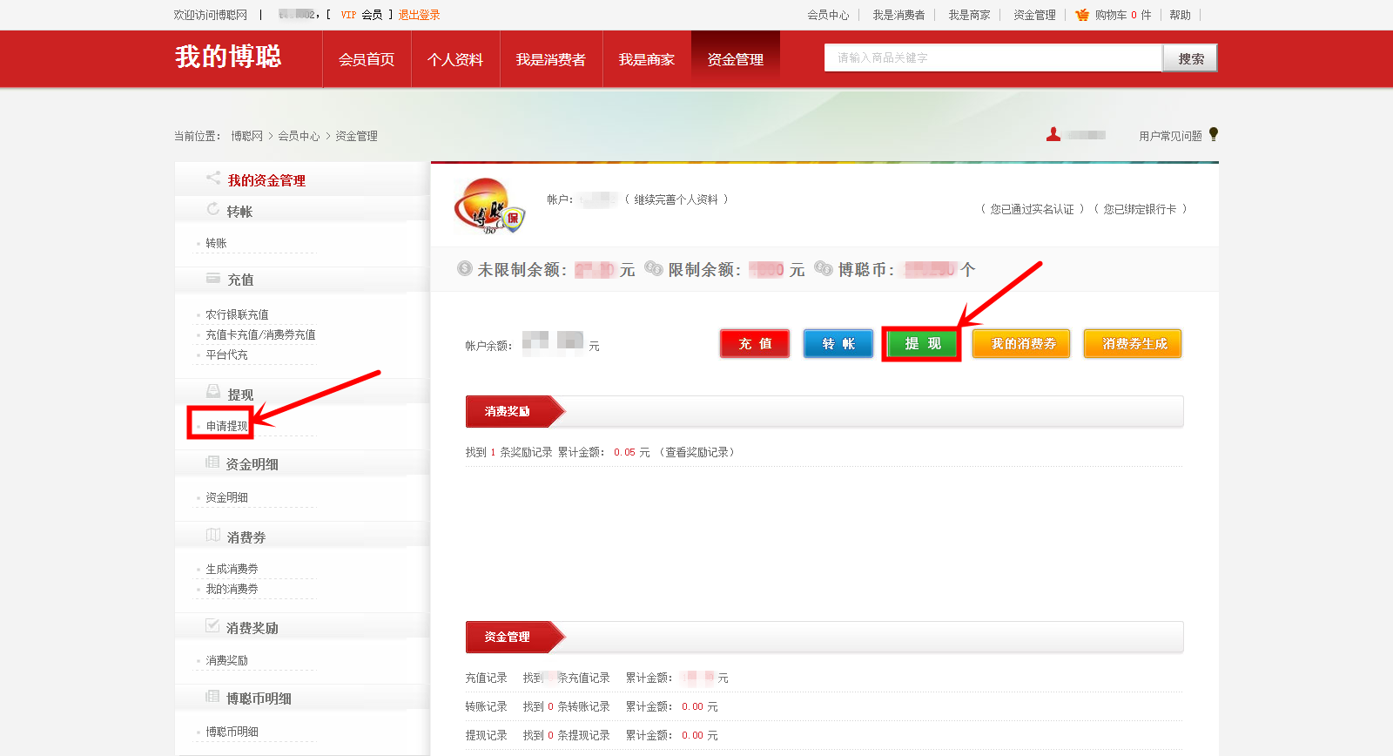Click the lightbulb icon beside 用户常见问题
The width and height of the screenshot is (1393, 756).
pos(1214,134)
